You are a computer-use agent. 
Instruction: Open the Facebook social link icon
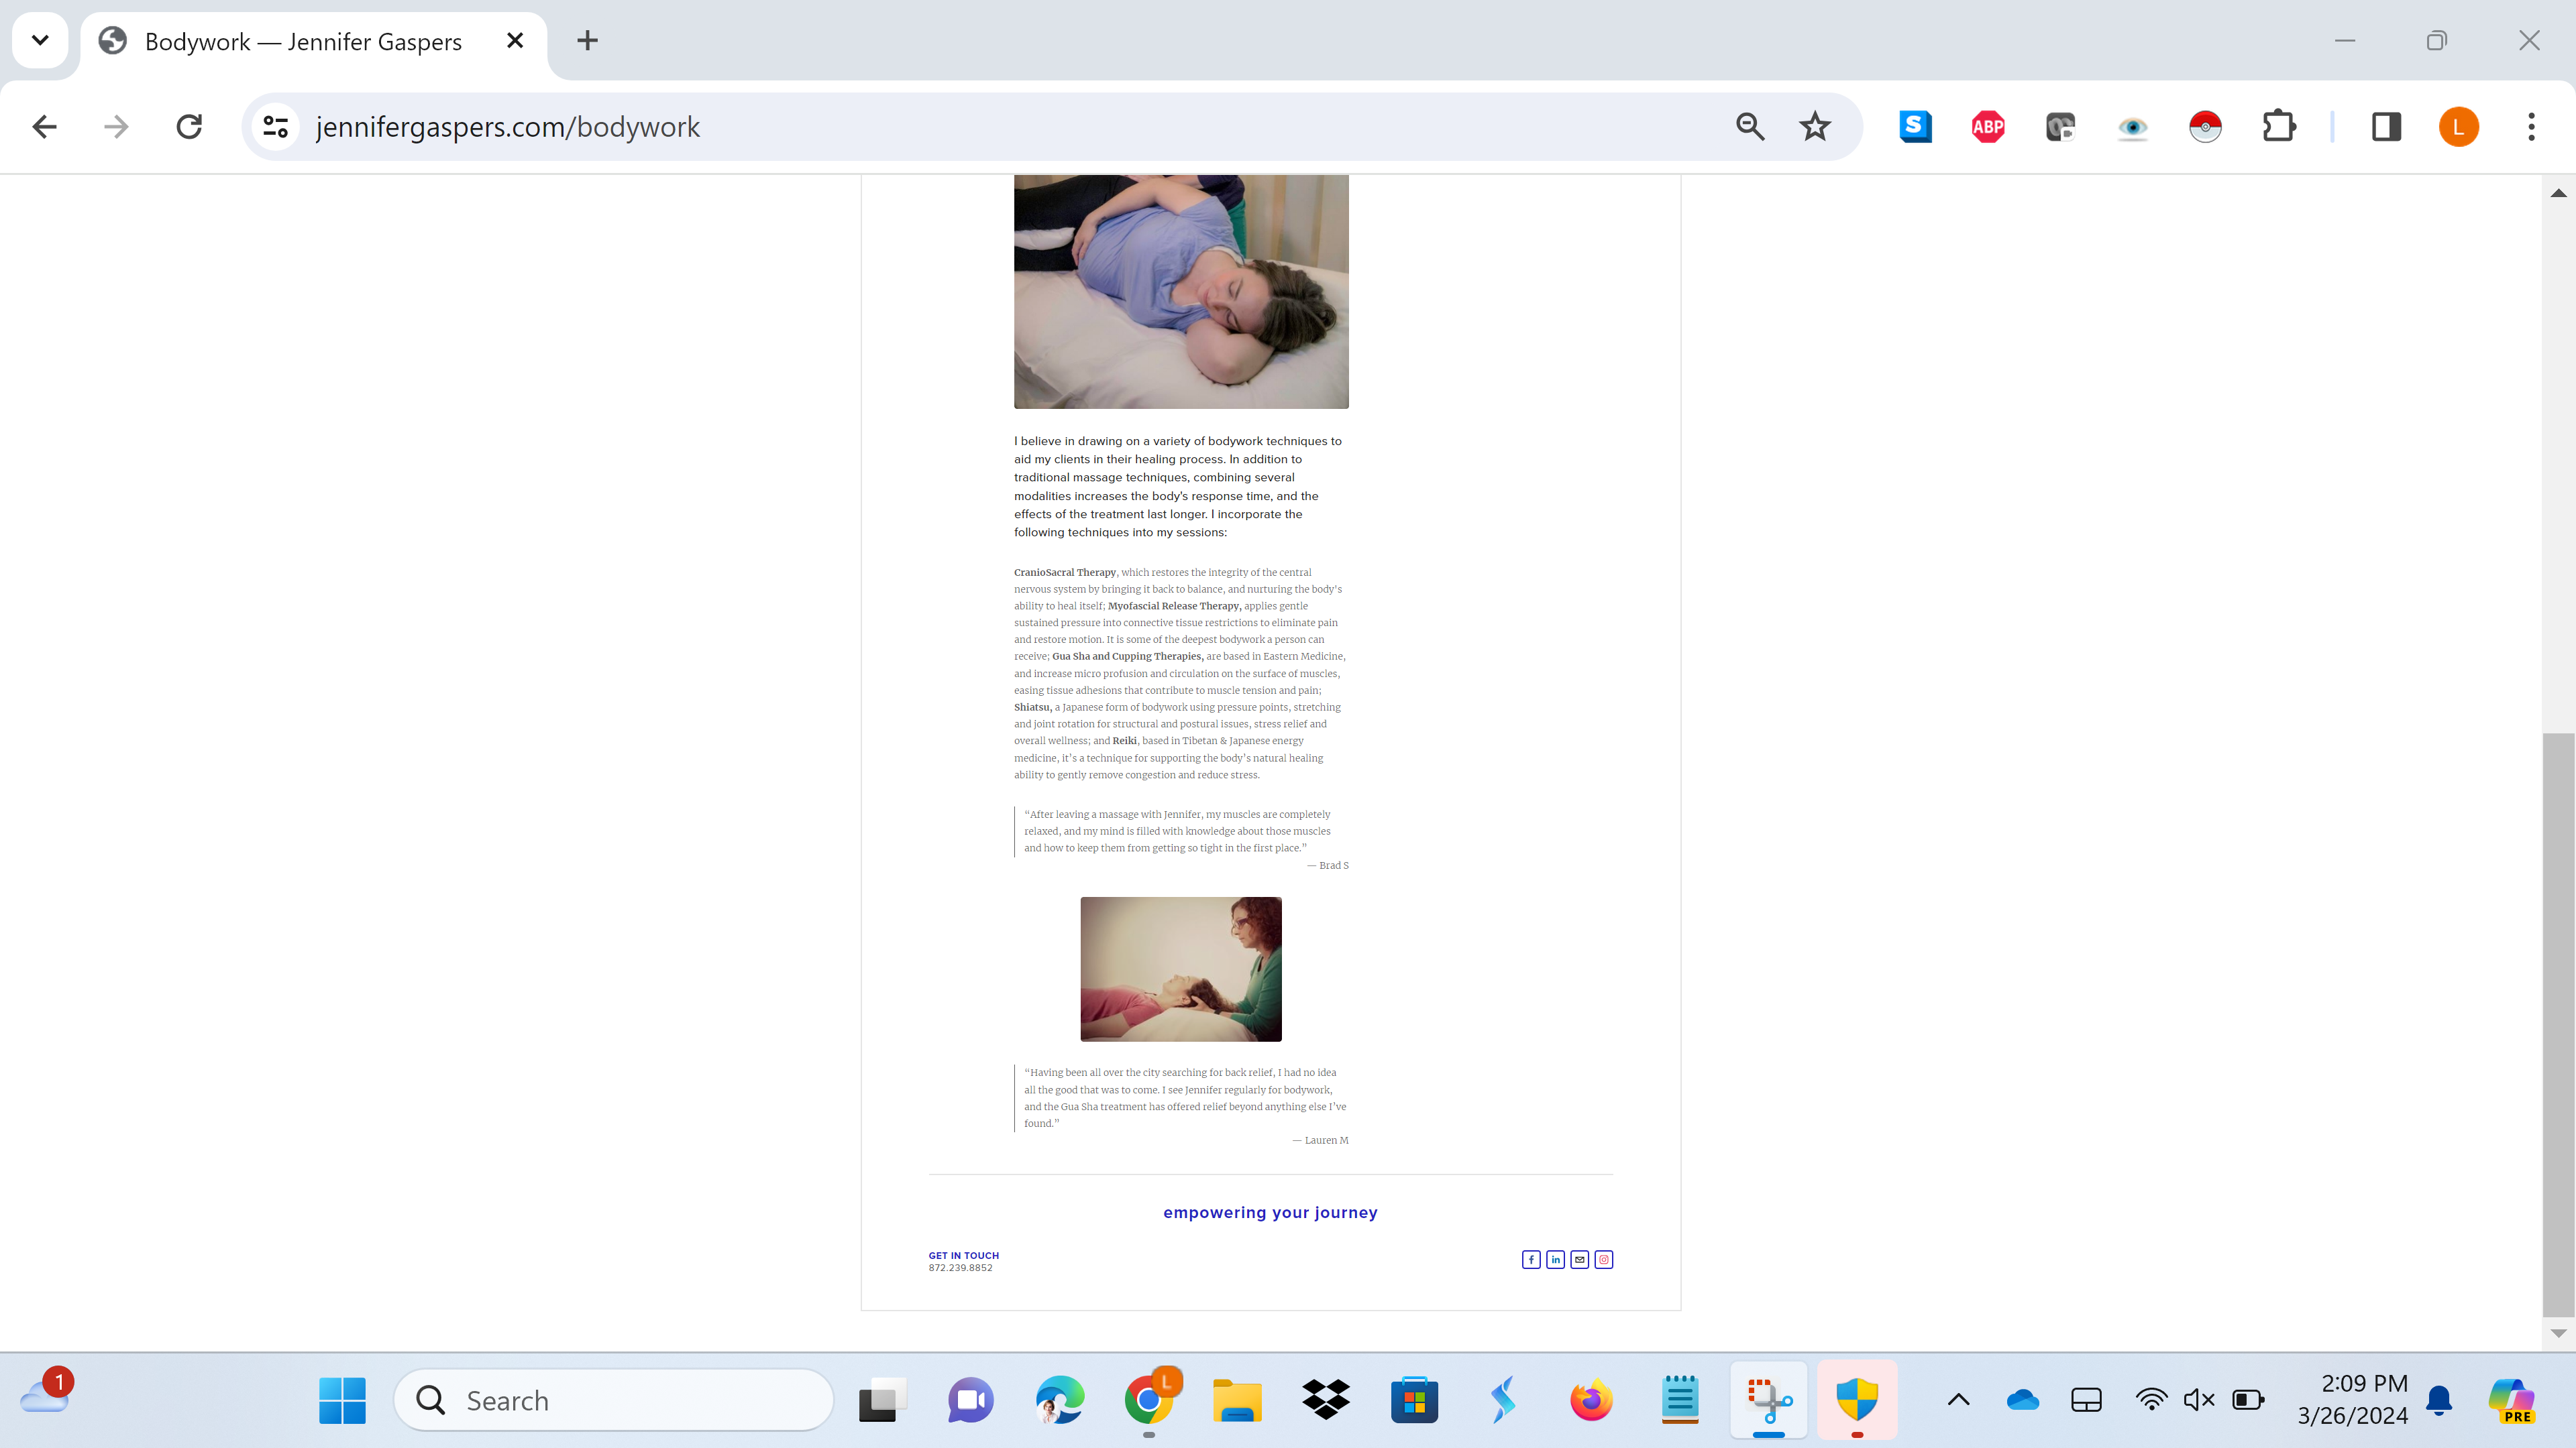pos(1531,1259)
